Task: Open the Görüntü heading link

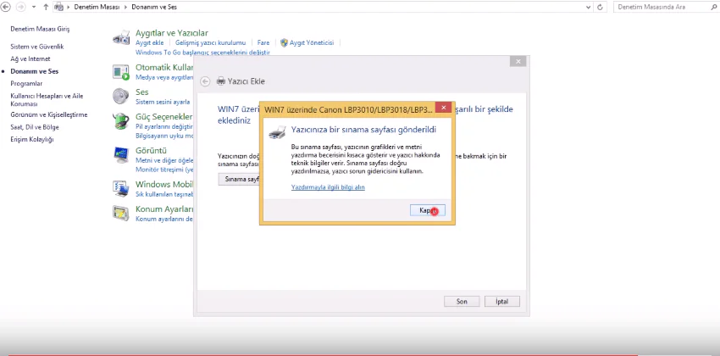Action: [151, 151]
